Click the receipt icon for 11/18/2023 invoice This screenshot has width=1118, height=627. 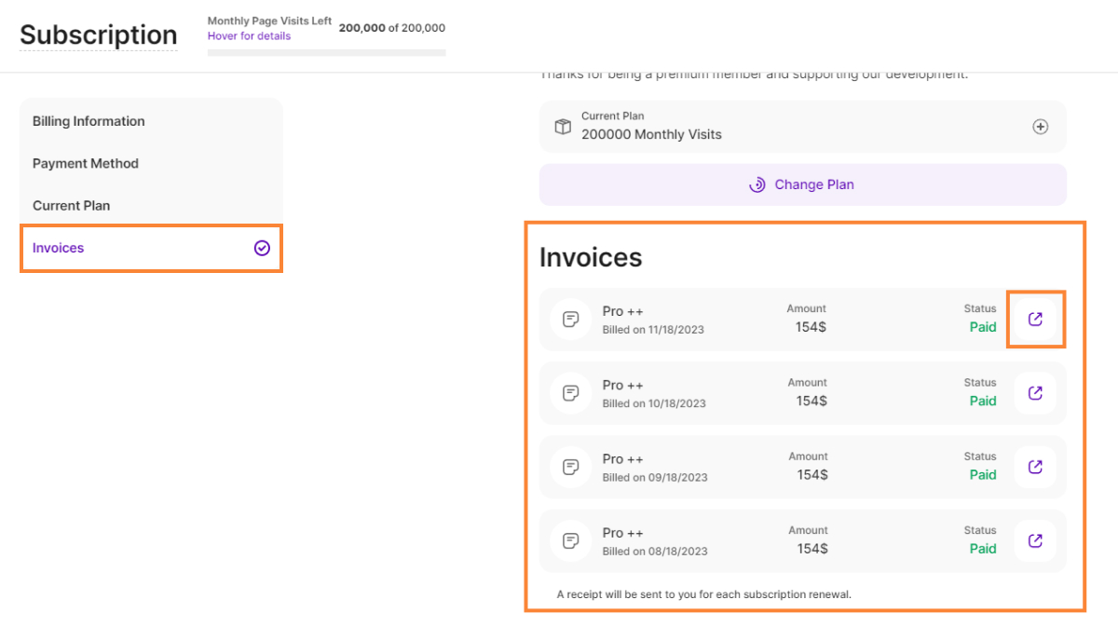tap(571, 320)
